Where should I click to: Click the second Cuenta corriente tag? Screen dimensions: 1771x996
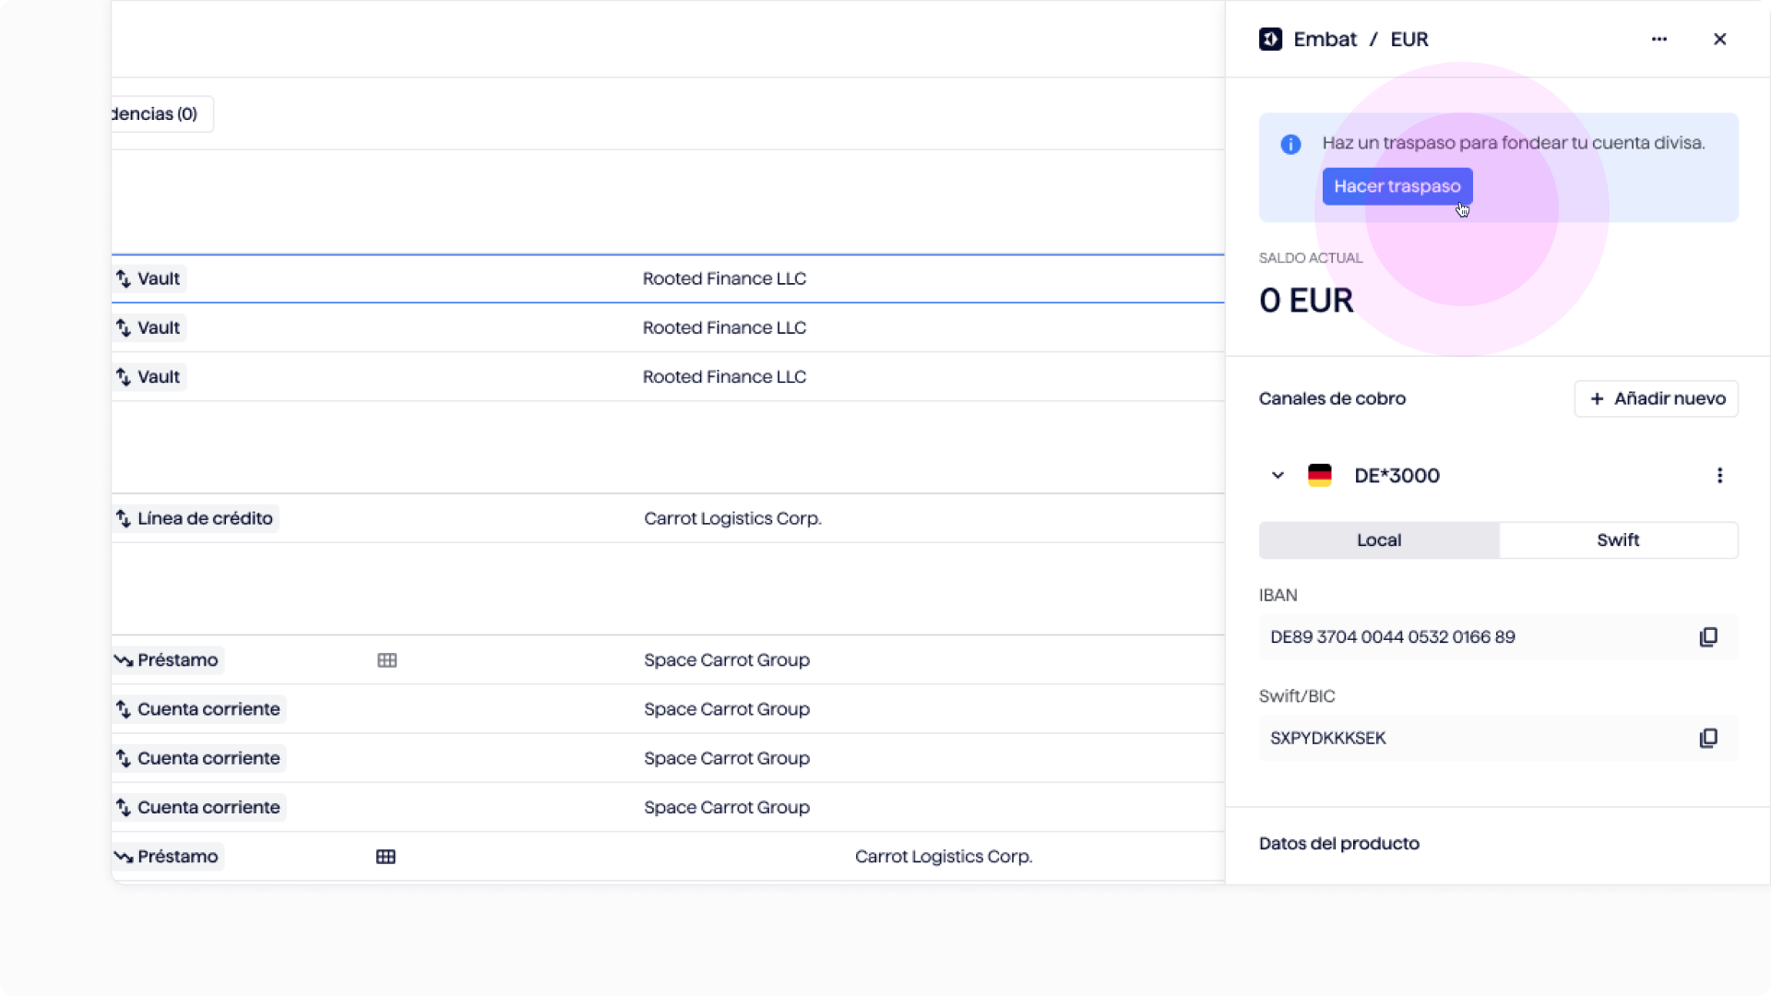coord(198,758)
